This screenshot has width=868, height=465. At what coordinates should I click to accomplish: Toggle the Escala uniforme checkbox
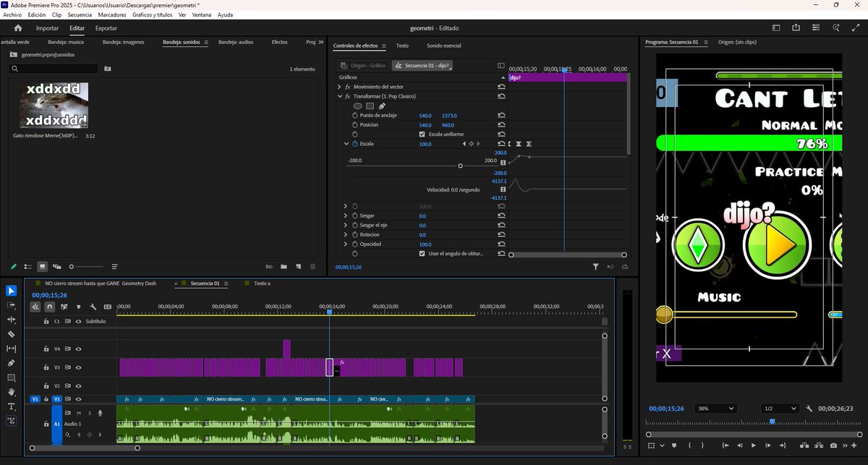422,134
